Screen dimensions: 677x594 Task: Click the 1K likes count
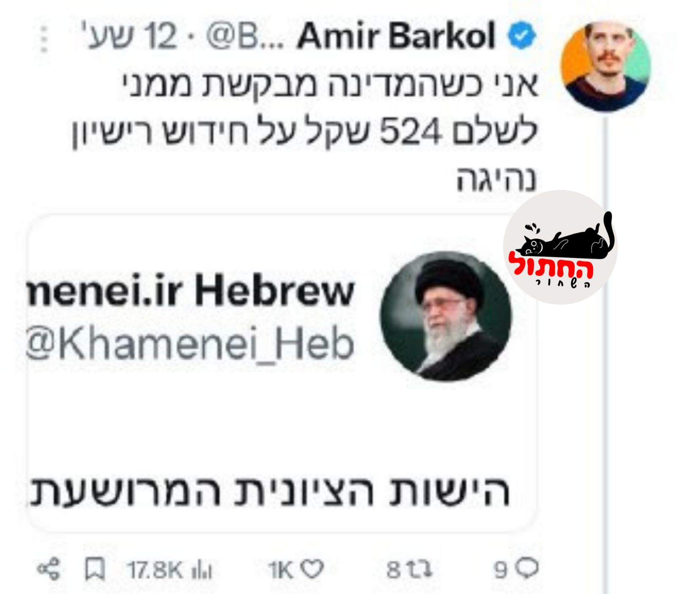[x=281, y=570]
